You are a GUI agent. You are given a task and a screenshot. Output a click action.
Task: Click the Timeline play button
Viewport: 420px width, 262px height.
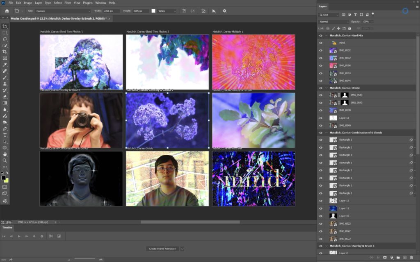19,236
